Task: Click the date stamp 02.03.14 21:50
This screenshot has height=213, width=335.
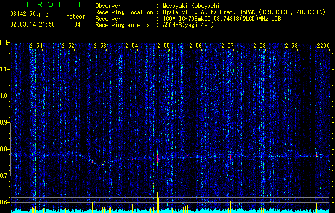Action: (32, 24)
